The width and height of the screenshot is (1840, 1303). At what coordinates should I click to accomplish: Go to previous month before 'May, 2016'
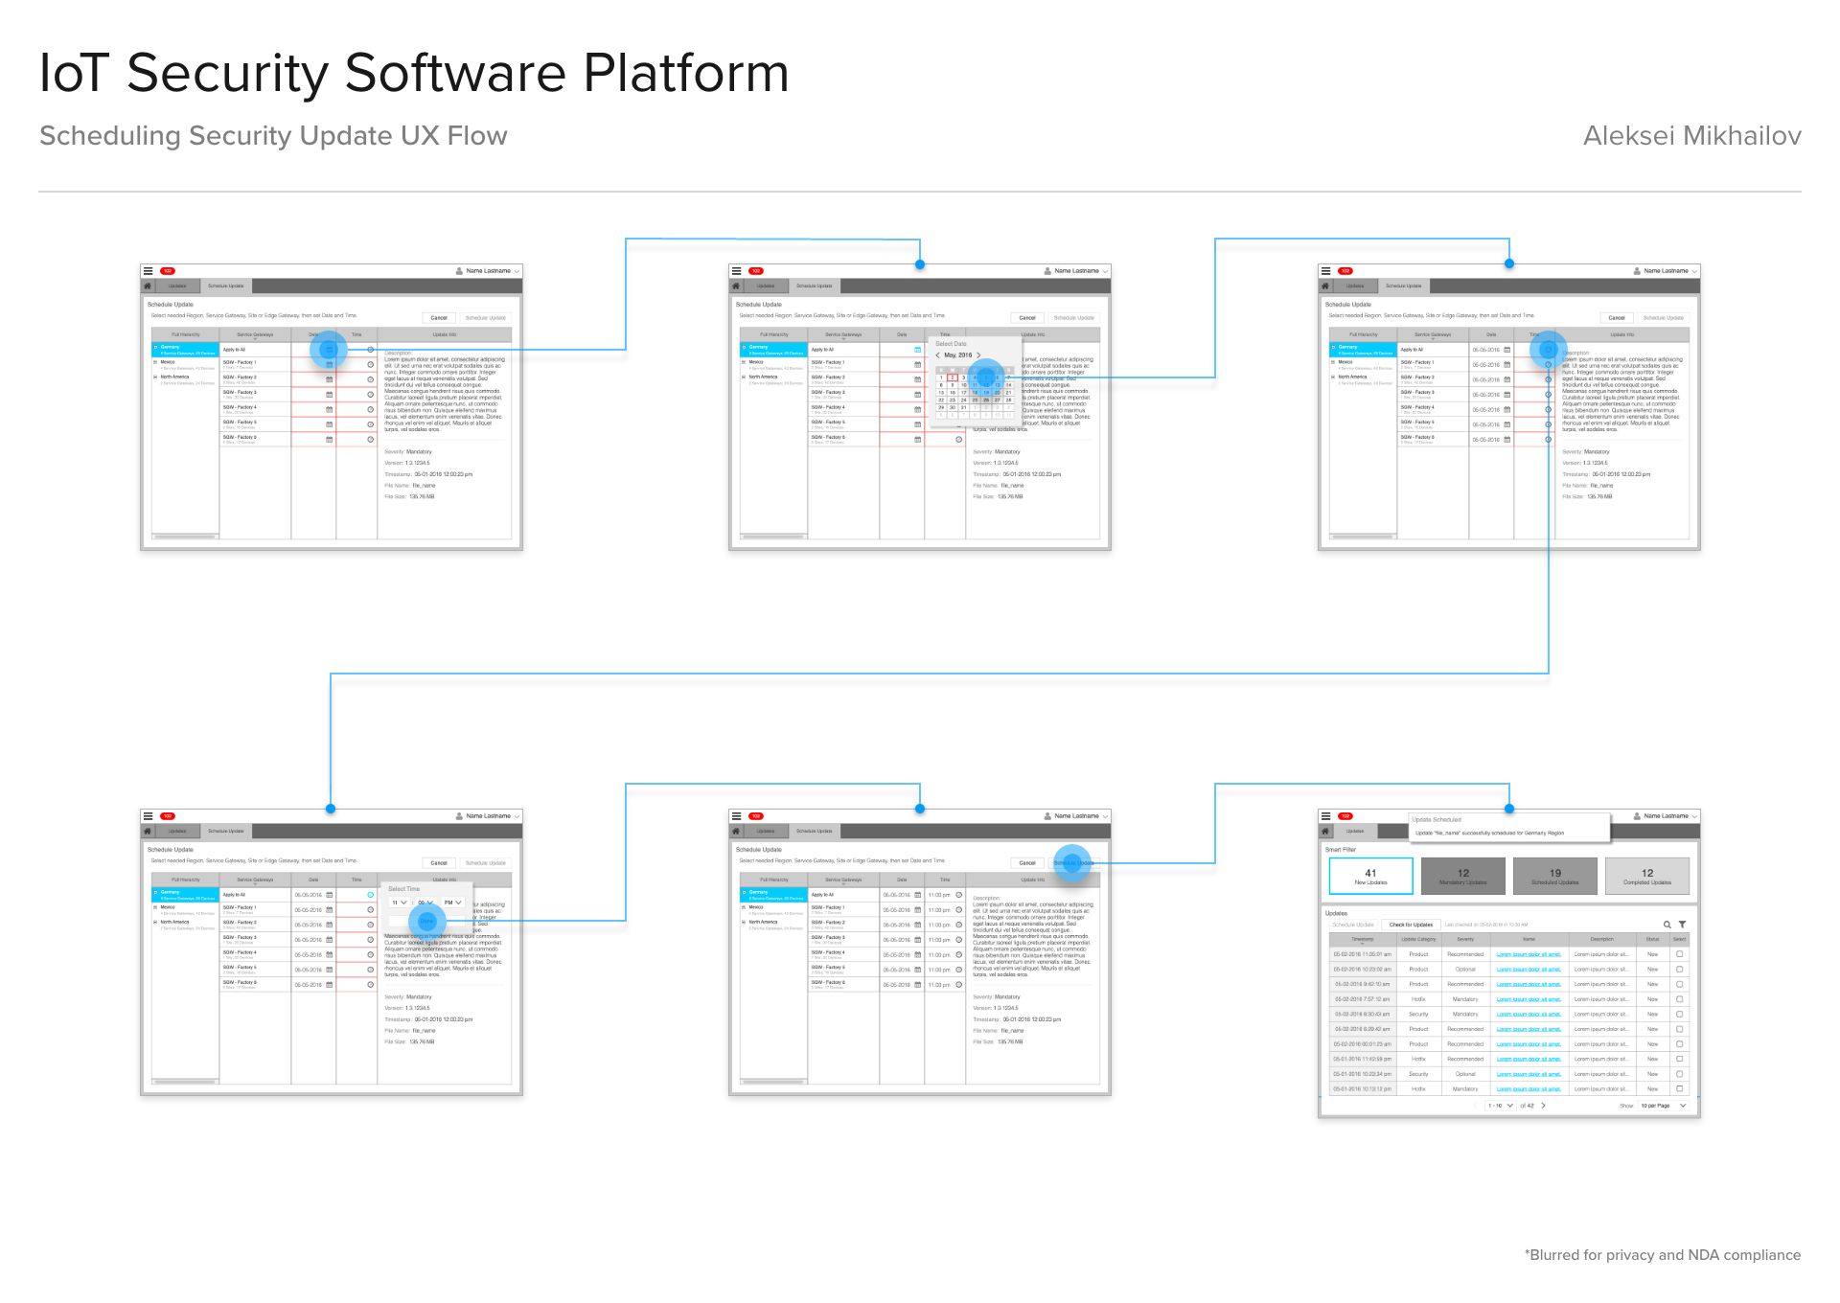coord(937,355)
